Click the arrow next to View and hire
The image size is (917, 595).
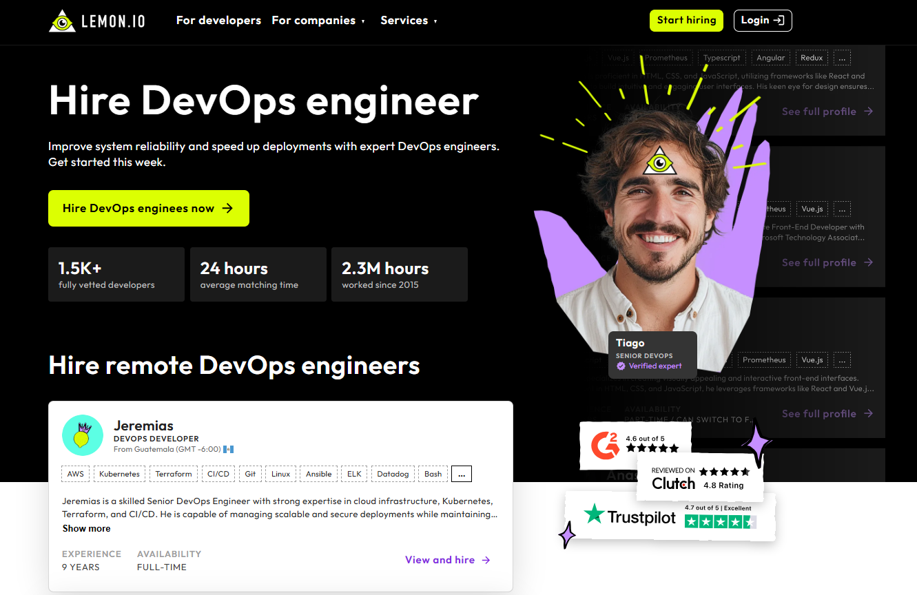point(486,561)
